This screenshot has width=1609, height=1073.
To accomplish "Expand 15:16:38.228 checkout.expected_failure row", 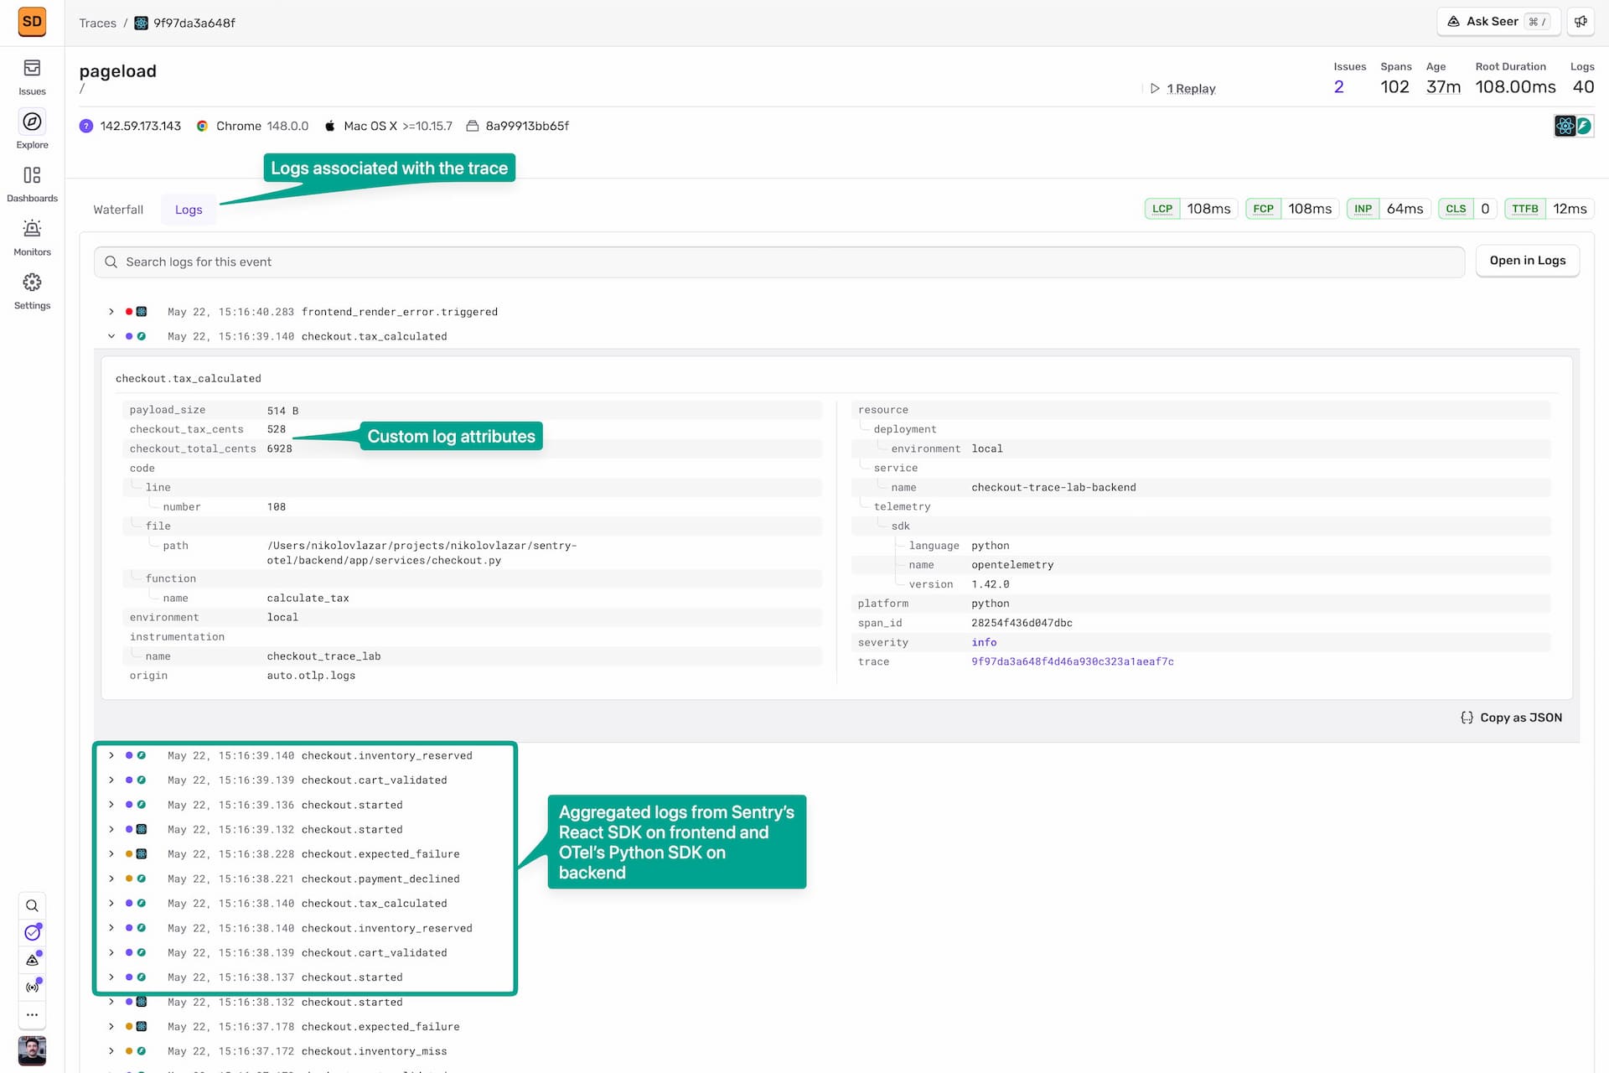I will 111,854.
